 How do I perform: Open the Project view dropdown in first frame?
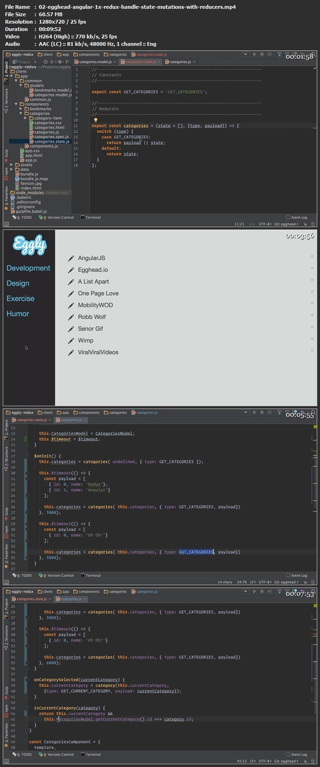[24, 62]
